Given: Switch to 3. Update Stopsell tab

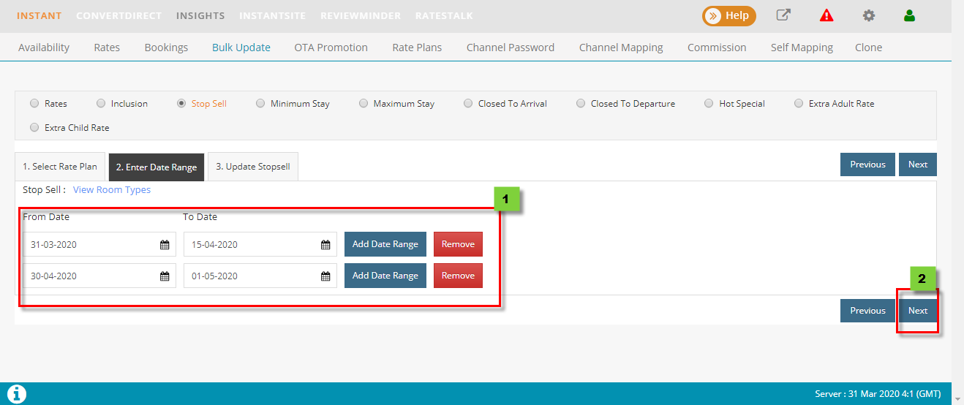Looking at the screenshot, I should pos(252,167).
